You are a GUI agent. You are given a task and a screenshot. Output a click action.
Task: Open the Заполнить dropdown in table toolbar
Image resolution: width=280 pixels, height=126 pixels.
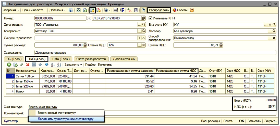pos(73,65)
